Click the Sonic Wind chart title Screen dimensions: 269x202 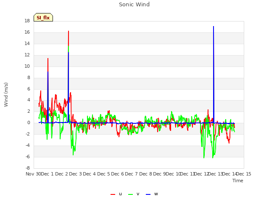click(x=134, y=5)
